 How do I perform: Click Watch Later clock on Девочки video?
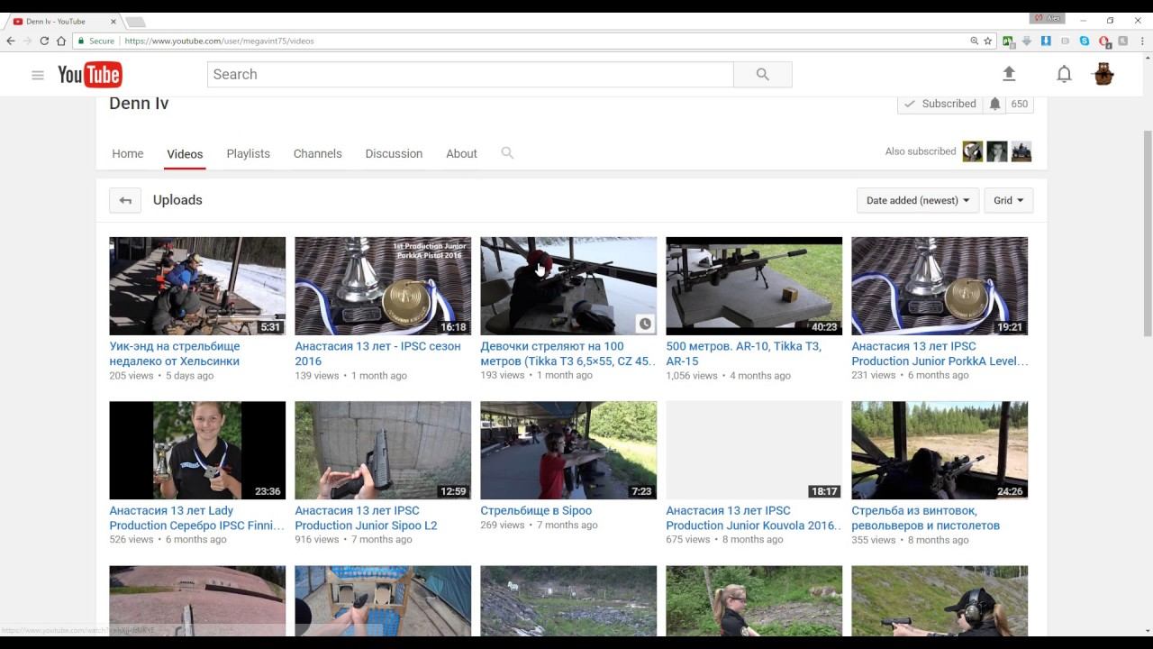pos(644,324)
